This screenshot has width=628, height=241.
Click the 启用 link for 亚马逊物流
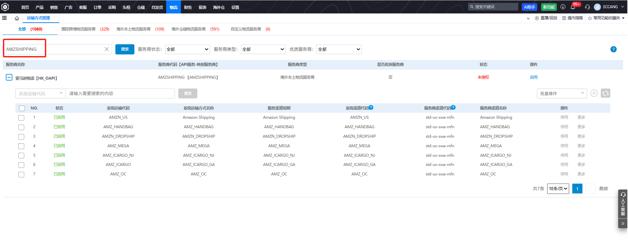pos(534,77)
